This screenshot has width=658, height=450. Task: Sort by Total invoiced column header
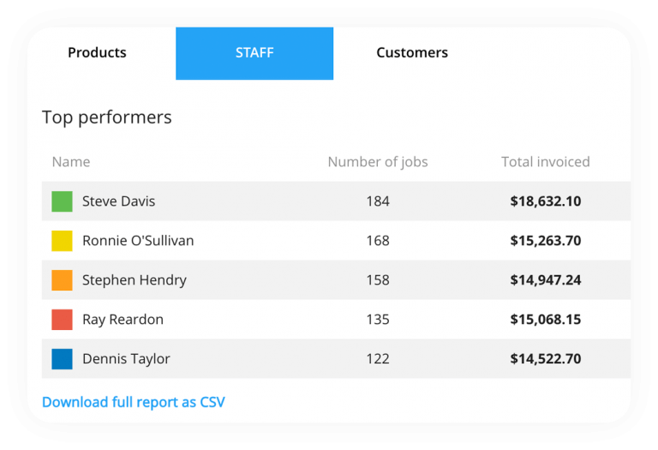(545, 162)
